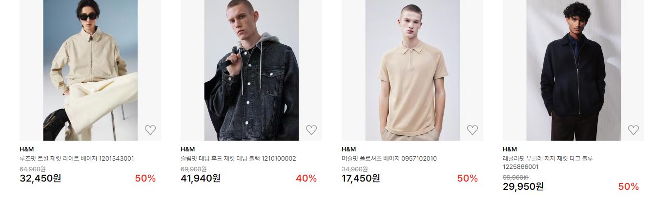Click H&M brand above the boucle jersey jacket title
This screenshot has width=655, height=202.
tap(510, 149)
